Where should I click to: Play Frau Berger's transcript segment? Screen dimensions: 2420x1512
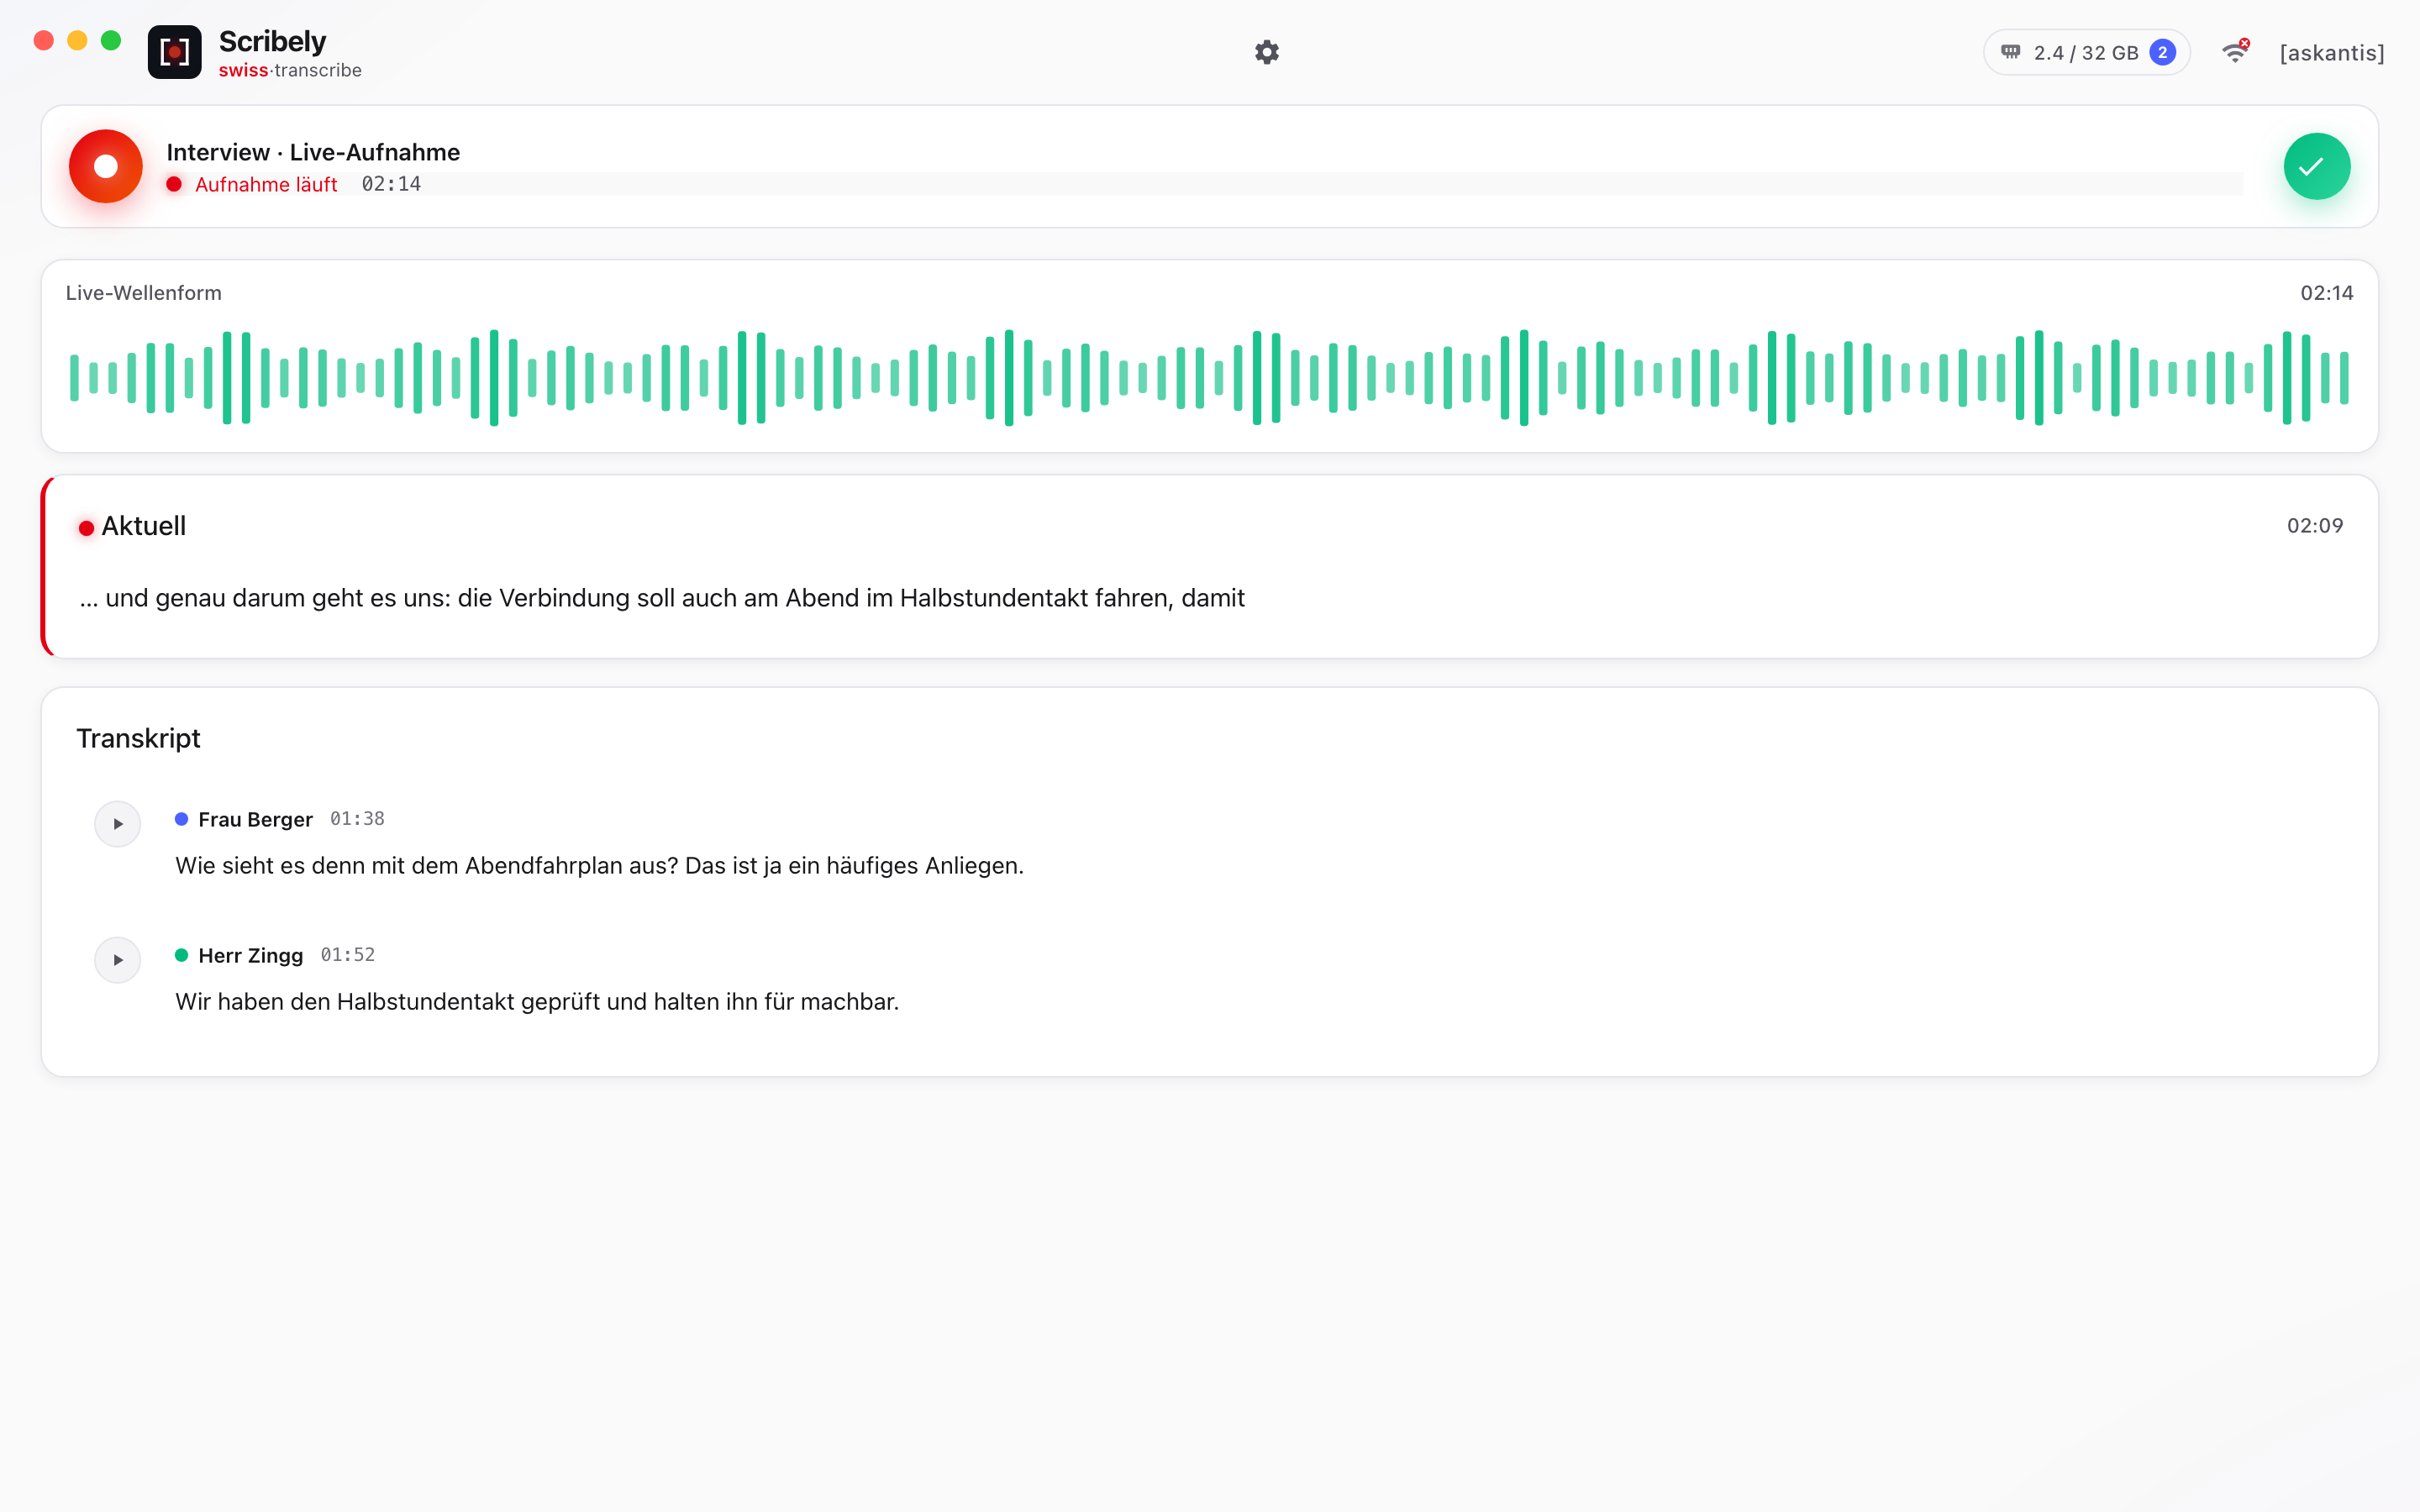[117, 824]
